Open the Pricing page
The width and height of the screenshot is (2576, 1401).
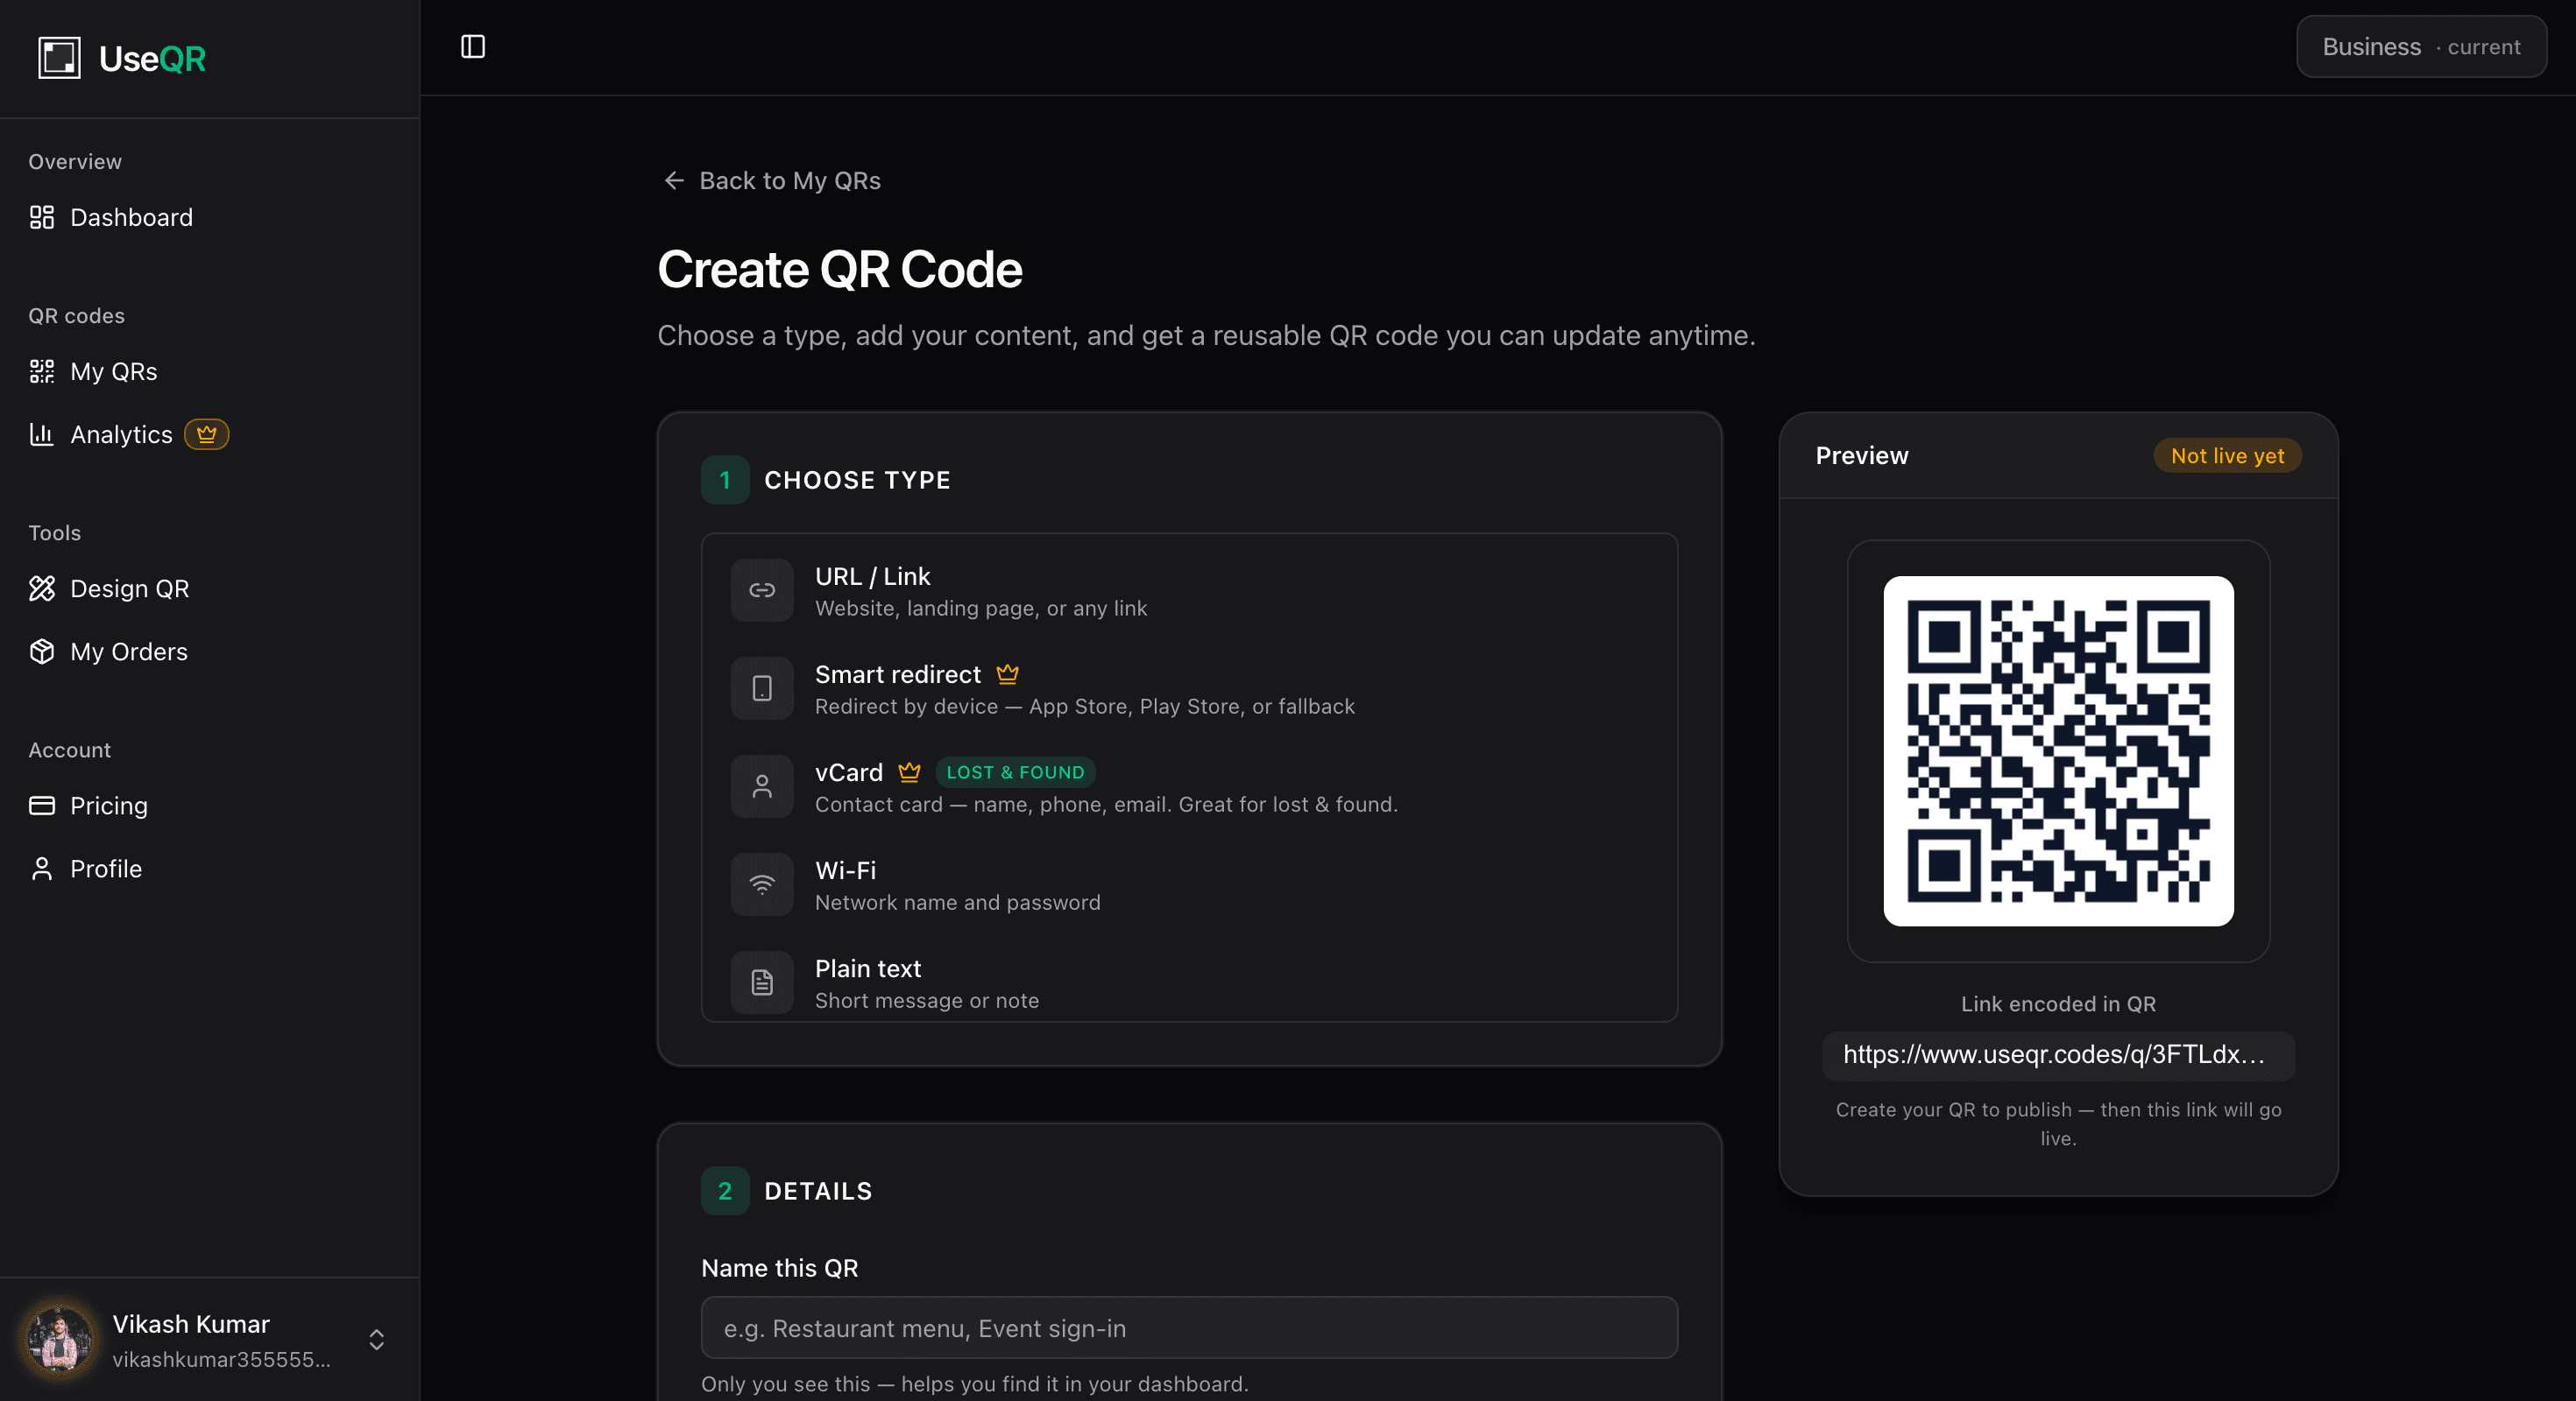point(108,806)
